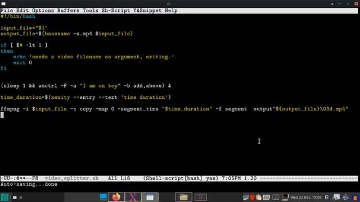This screenshot has height=202, width=360.
Task: Click the "${output_file}%03d.mp4" string
Action: 310,109
